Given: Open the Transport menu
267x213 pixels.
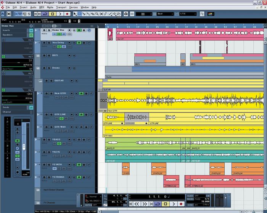Looking at the screenshot, I should click(x=61, y=7).
